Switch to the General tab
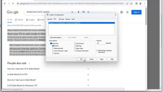The width and height of the screenshot is (163, 92). (50, 19)
